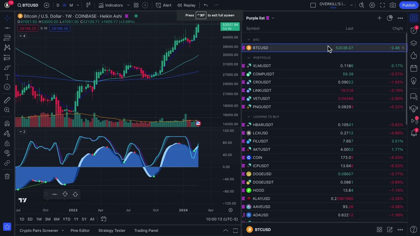This screenshot has height=236, width=420.
Task: Open the symbol search for BTCUSD
Action: click(28, 5)
